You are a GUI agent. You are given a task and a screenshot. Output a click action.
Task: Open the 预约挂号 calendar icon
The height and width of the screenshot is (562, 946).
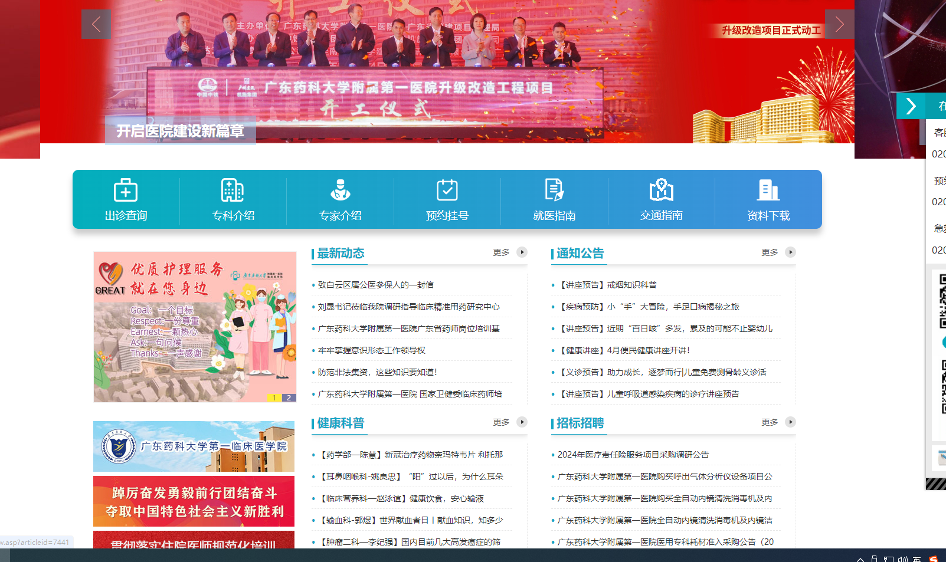coord(447,190)
